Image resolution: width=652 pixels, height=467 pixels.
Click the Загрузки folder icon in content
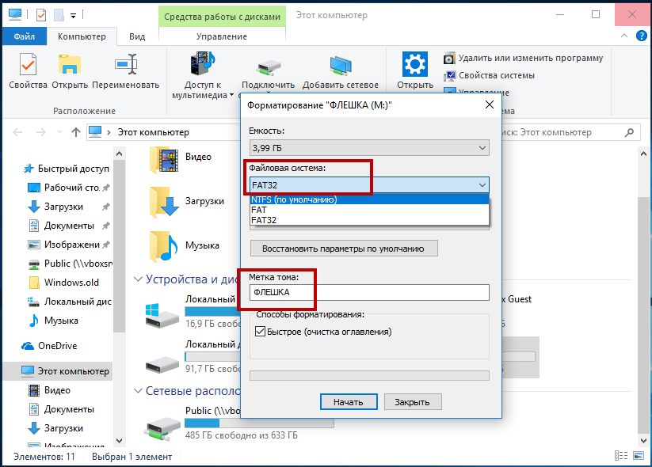[164, 203]
